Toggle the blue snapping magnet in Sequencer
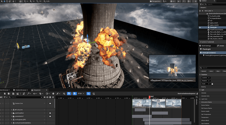 tap(69, 94)
